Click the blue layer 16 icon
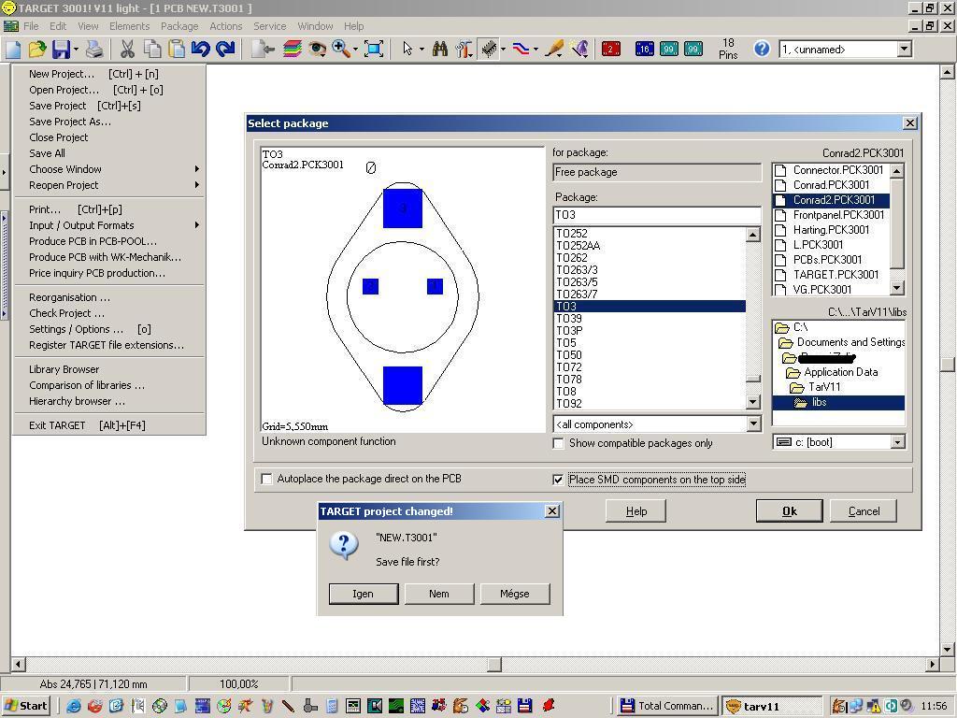 [x=645, y=49]
